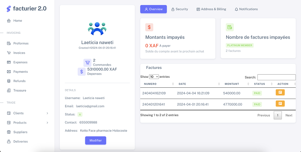Click the facturier 2.0 logo icon
Screen dimensions: 301x152
9,8
